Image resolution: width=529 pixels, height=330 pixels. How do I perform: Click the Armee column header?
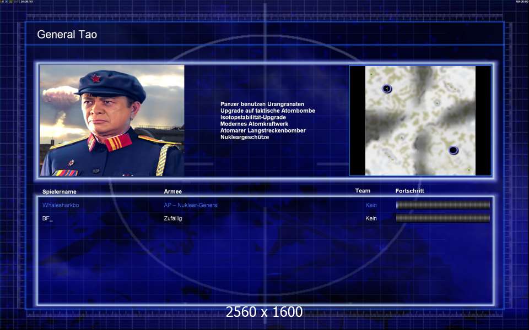[x=173, y=191]
